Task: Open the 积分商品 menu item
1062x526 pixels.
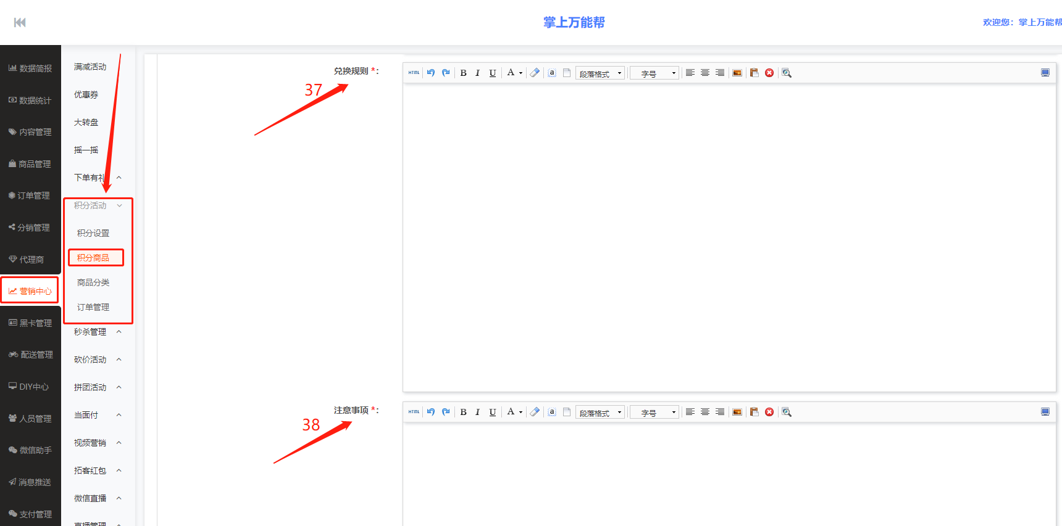Action: (x=94, y=258)
